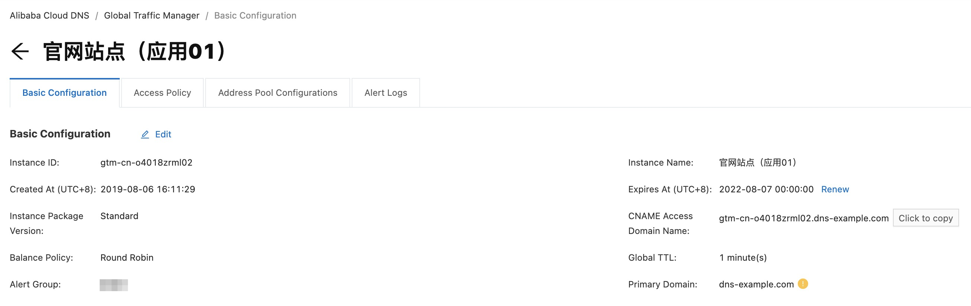Click the yellow warning icon by Primary Domain

point(803,284)
